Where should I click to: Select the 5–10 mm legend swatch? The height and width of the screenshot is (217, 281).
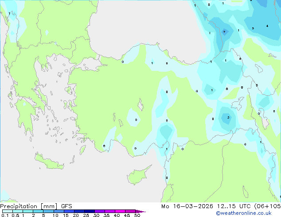(48, 211)
